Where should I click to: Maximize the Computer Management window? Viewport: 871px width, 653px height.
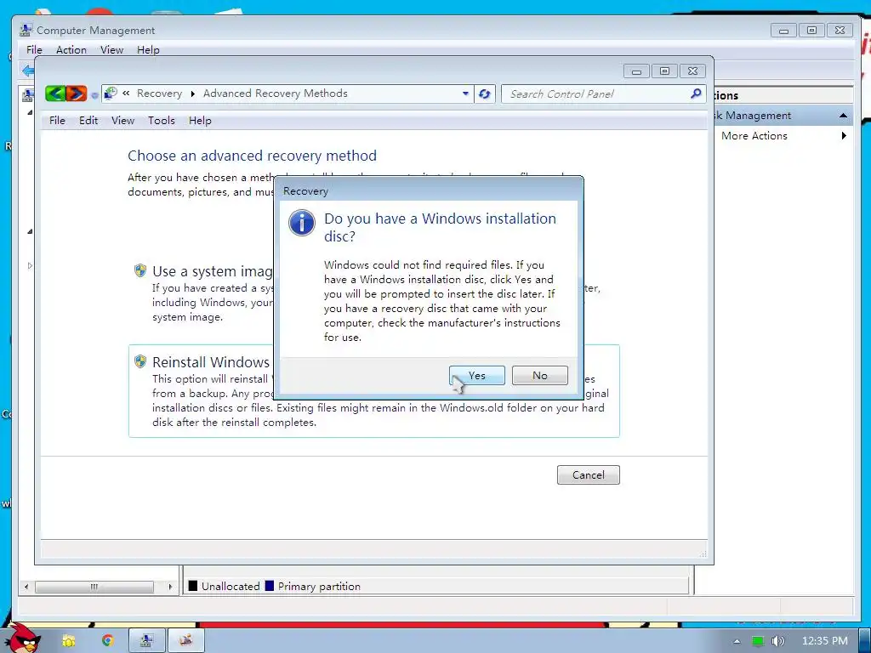tap(811, 30)
